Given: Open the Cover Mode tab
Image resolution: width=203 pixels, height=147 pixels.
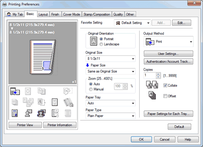Looking at the screenshot, I should click(71, 14).
